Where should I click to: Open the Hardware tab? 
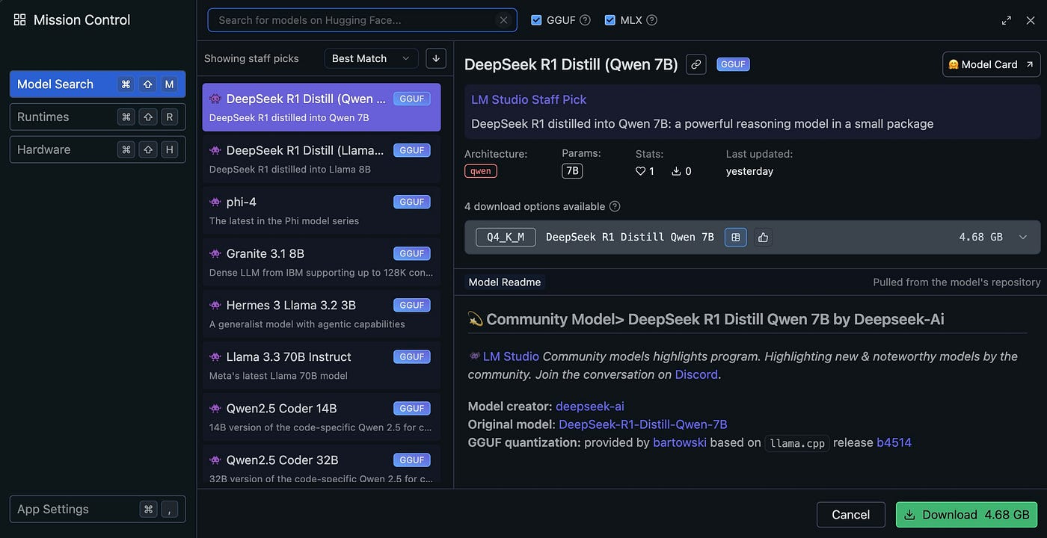coord(97,149)
